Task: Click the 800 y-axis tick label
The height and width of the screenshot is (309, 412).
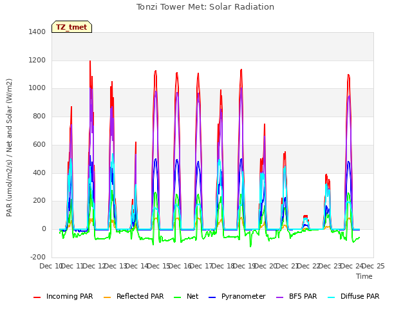Action: click(39, 116)
